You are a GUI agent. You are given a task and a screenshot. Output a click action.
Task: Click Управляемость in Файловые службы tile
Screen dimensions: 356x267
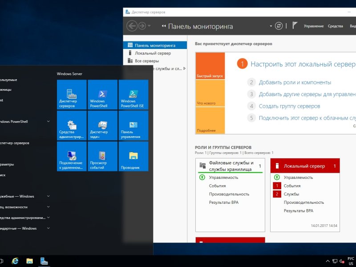point(223,177)
